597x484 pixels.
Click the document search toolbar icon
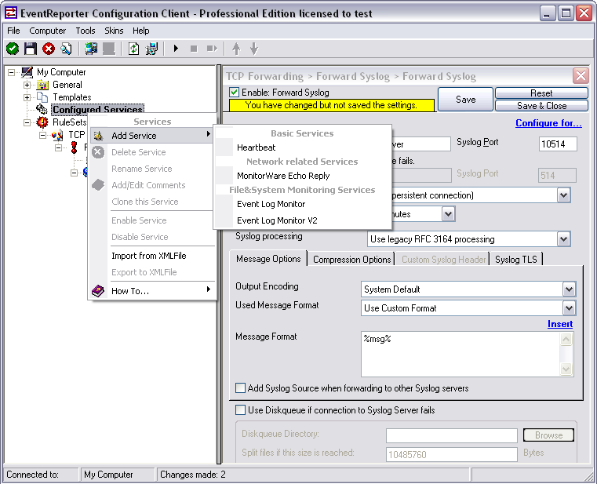tap(66, 49)
